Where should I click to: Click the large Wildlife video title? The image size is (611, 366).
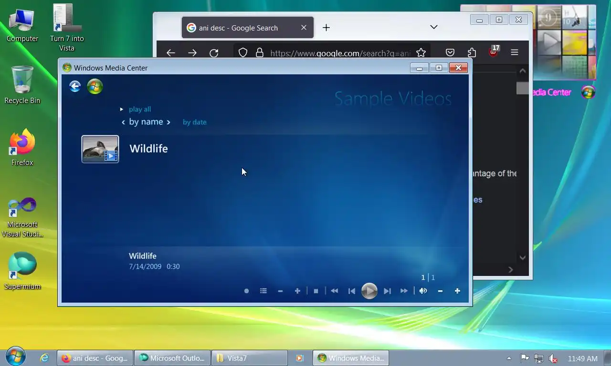[148, 149]
